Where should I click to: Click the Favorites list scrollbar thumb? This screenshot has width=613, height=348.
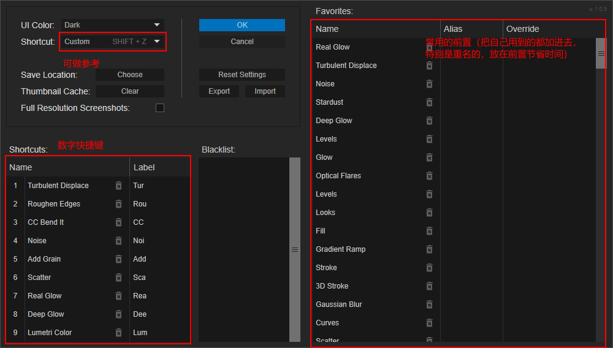tap(601, 53)
